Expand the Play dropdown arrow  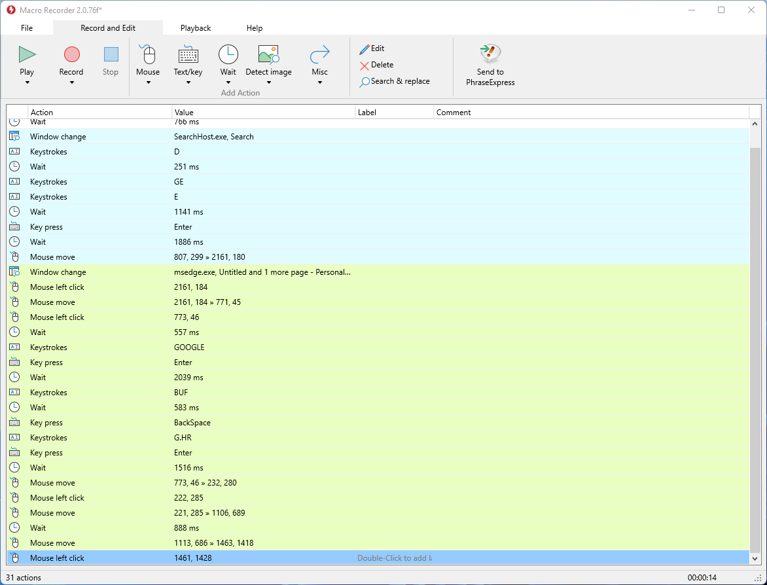pos(27,82)
